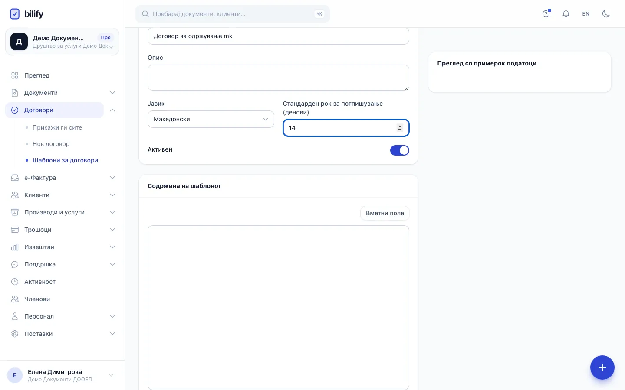
Task: Click the Опис description text area
Action: (x=278, y=78)
